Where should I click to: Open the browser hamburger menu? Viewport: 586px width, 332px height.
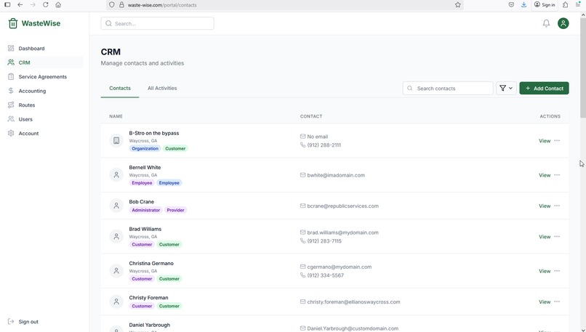(x=578, y=5)
